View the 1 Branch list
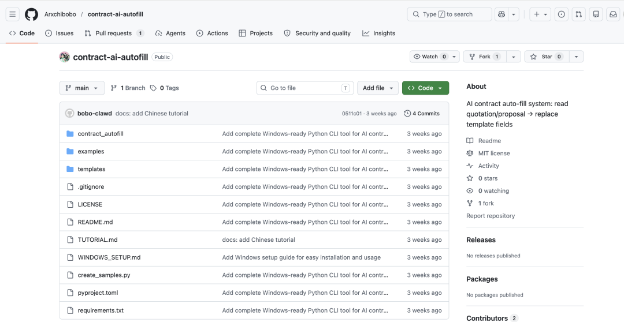The height and width of the screenshot is (322, 624). pyautogui.click(x=128, y=88)
